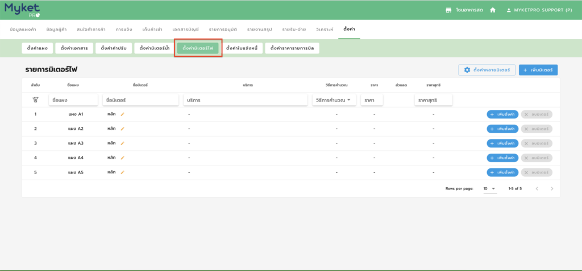The width and height of the screenshot is (582, 271).
Task: Open the รายงานสรุป menu tab
Action: [259, 29]
